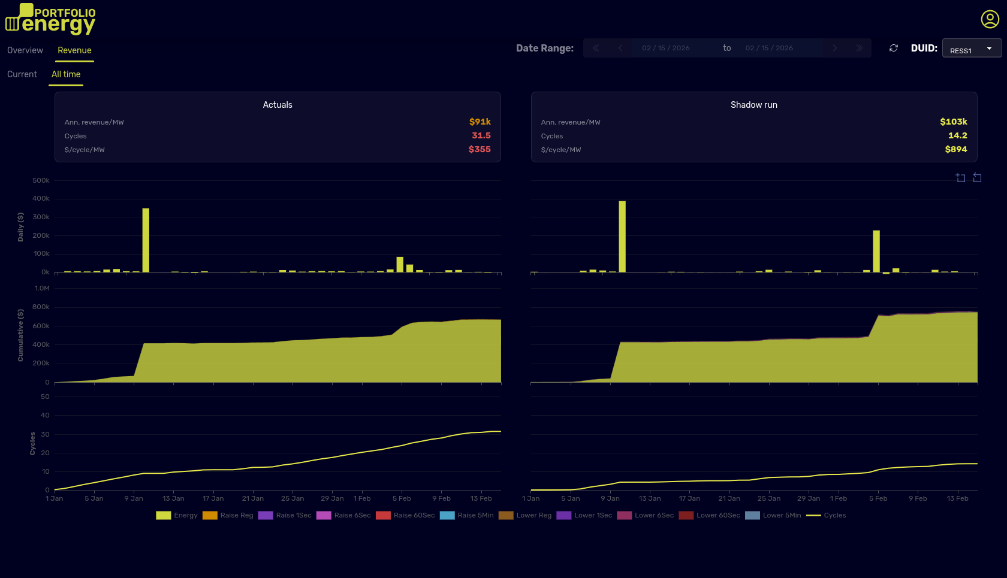Image resolution: width=1007 pixels, height=578 pixels.
Task: Switch to the Overview tab
Action: click(25, 50)
